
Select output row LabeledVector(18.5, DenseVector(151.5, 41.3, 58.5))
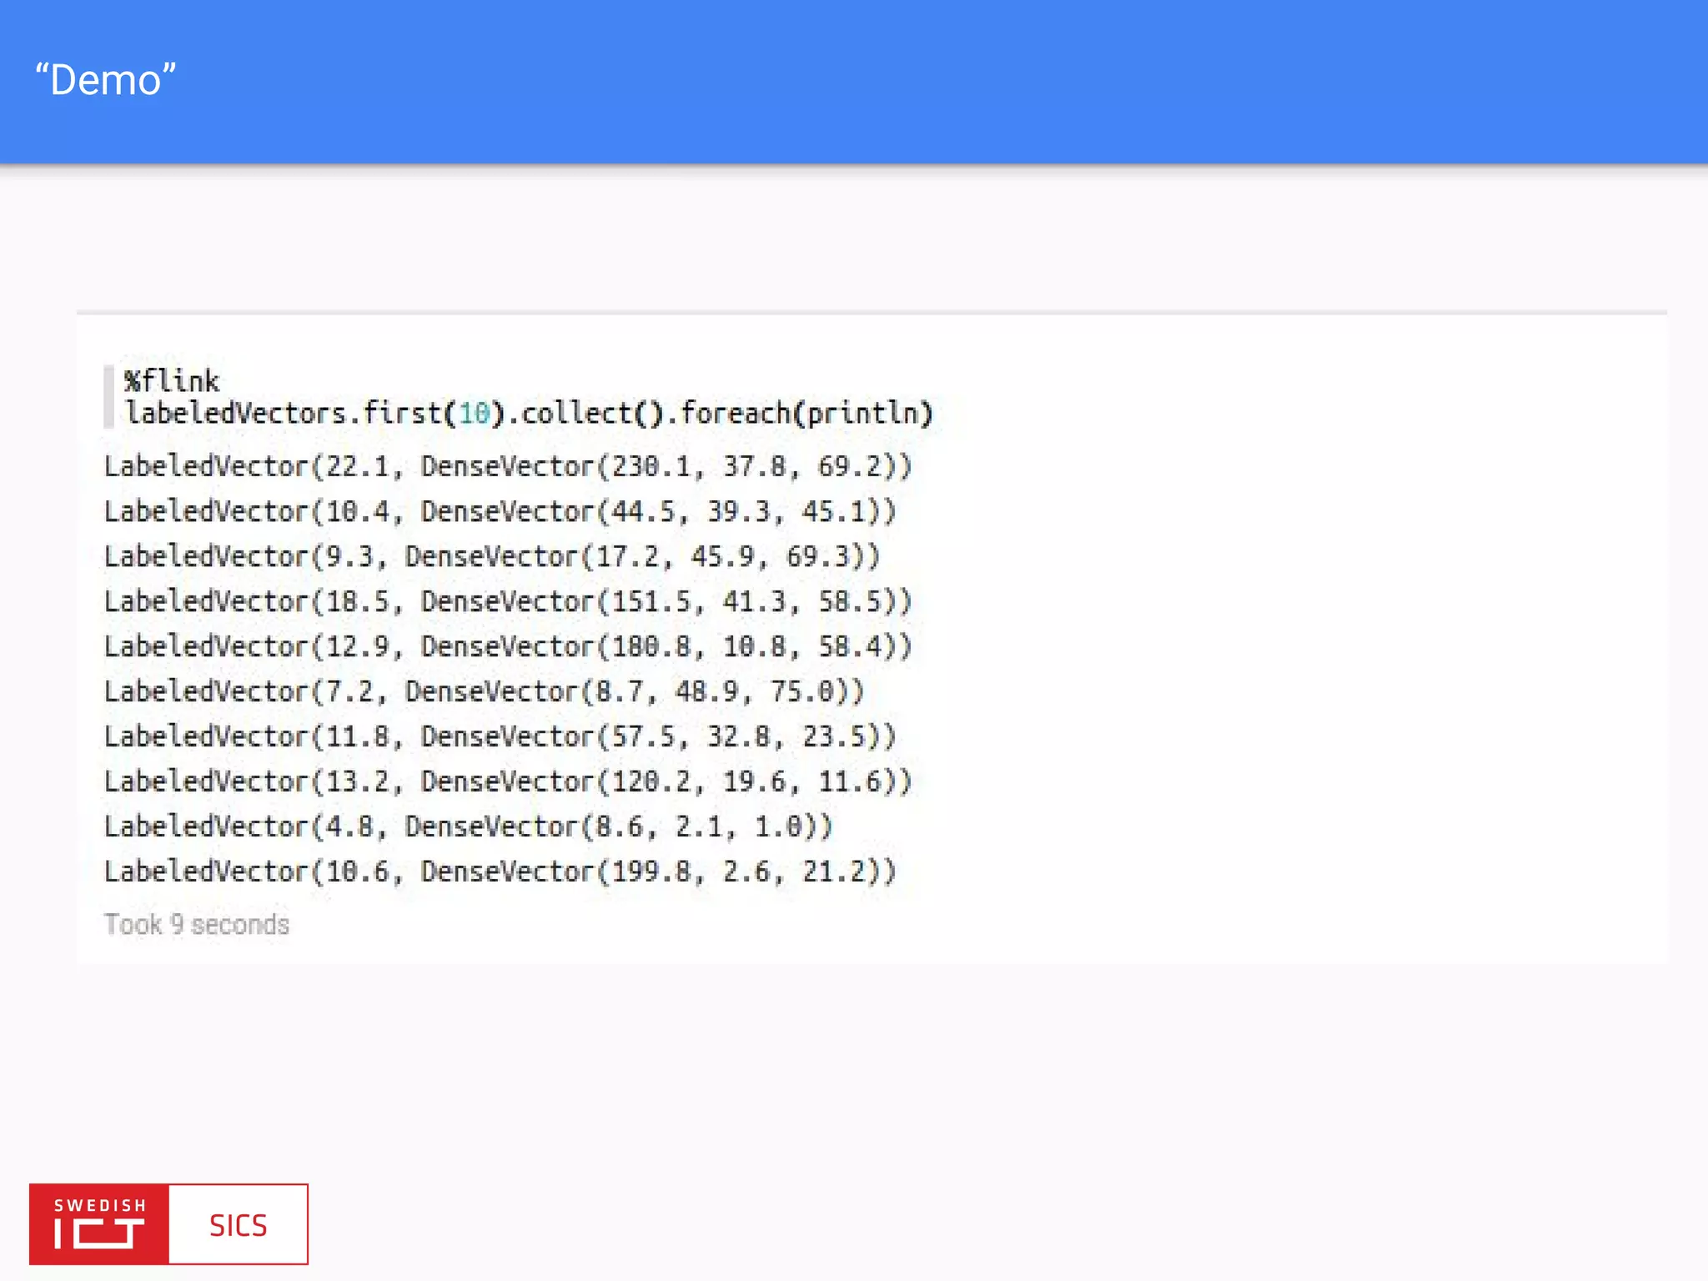(x=508, y=601)
